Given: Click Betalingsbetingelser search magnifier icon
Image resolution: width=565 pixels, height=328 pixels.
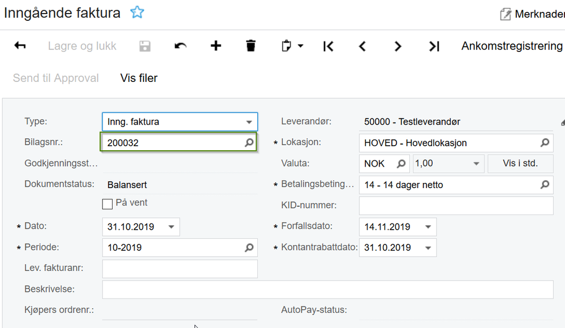Looking at the screenshot, I should coord(545,185).
